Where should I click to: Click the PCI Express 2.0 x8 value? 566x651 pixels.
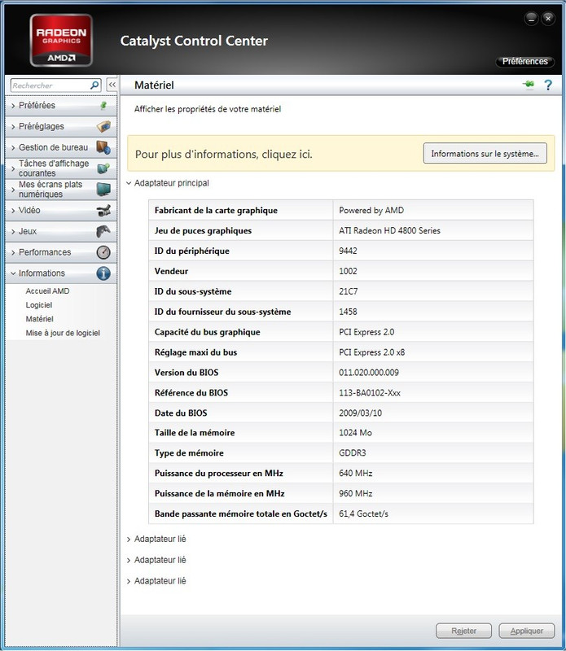tap(371, 352)
